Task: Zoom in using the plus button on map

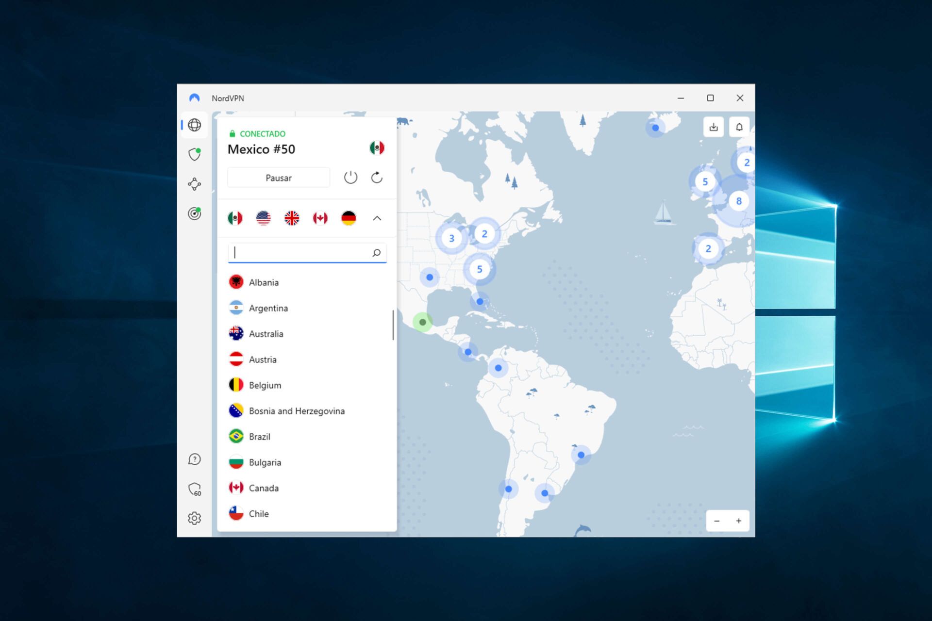Action: (x=738, y=521)
